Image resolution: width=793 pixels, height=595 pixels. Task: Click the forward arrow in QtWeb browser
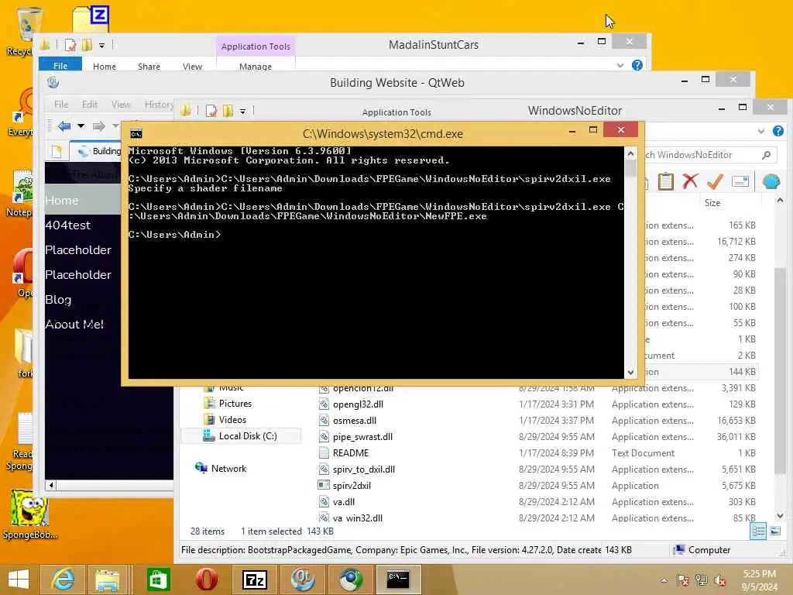(98, 126)
